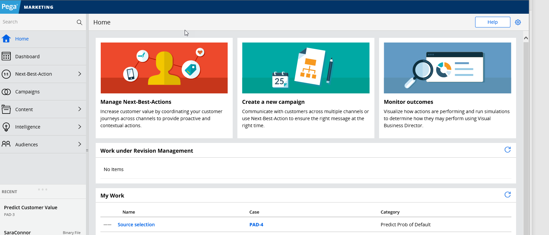
Task: Click the Intelligence lightbulb icon
Action: tap(6, 127)
